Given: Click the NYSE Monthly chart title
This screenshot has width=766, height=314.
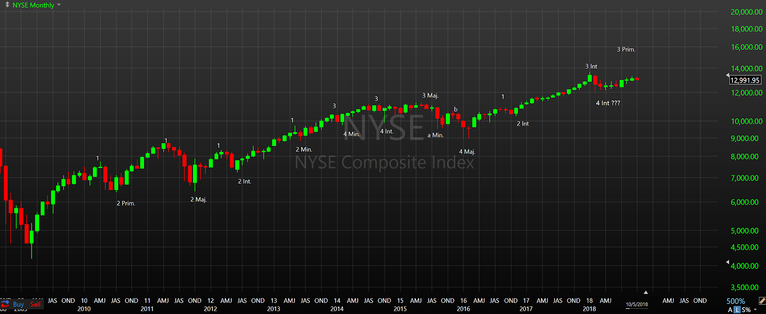Looking at the screenshot, I should point(33,5).
